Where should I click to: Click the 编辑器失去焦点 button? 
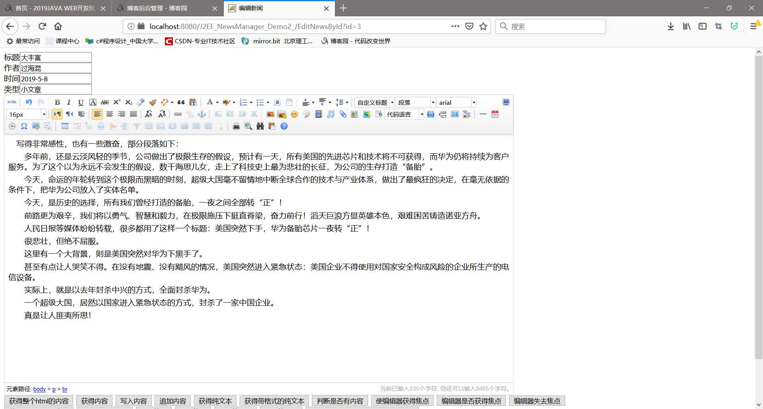point(537,401)
